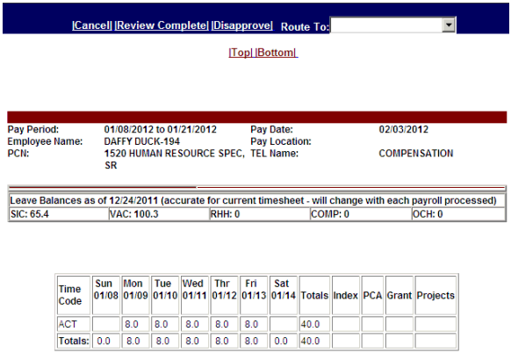Click the Cancel link
The width and height of the screenshot is (511, 353).
click(92, 25)
